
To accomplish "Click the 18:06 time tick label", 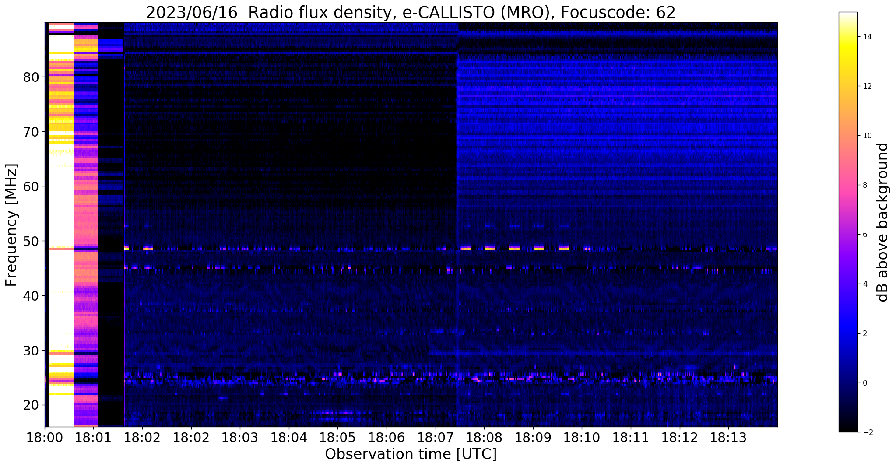I will coord(387,437).
